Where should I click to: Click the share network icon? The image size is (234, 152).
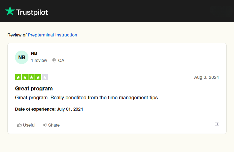(x=45, y=125)
